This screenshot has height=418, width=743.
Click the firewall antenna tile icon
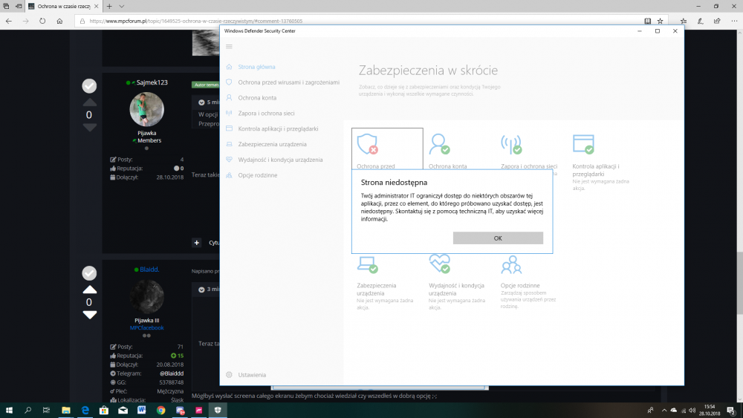click(511, 144)
